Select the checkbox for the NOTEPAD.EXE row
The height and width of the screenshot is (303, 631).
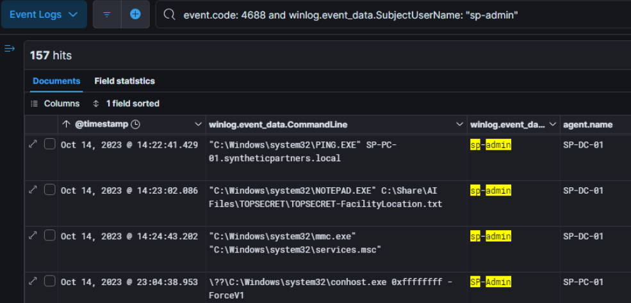(x=50, y=190)
